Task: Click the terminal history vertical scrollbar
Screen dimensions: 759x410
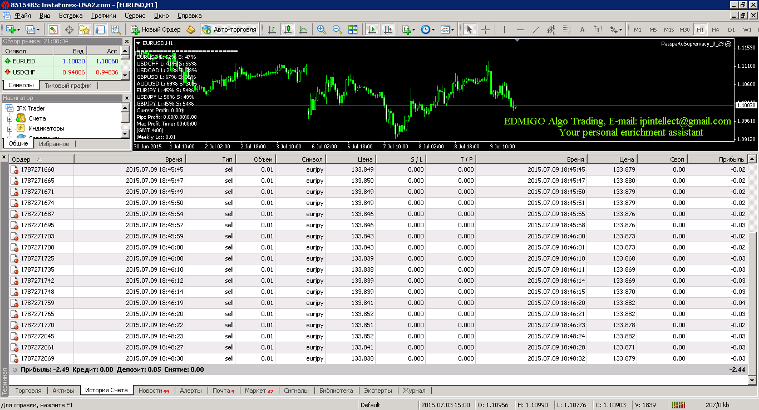Action: (752, 269)
